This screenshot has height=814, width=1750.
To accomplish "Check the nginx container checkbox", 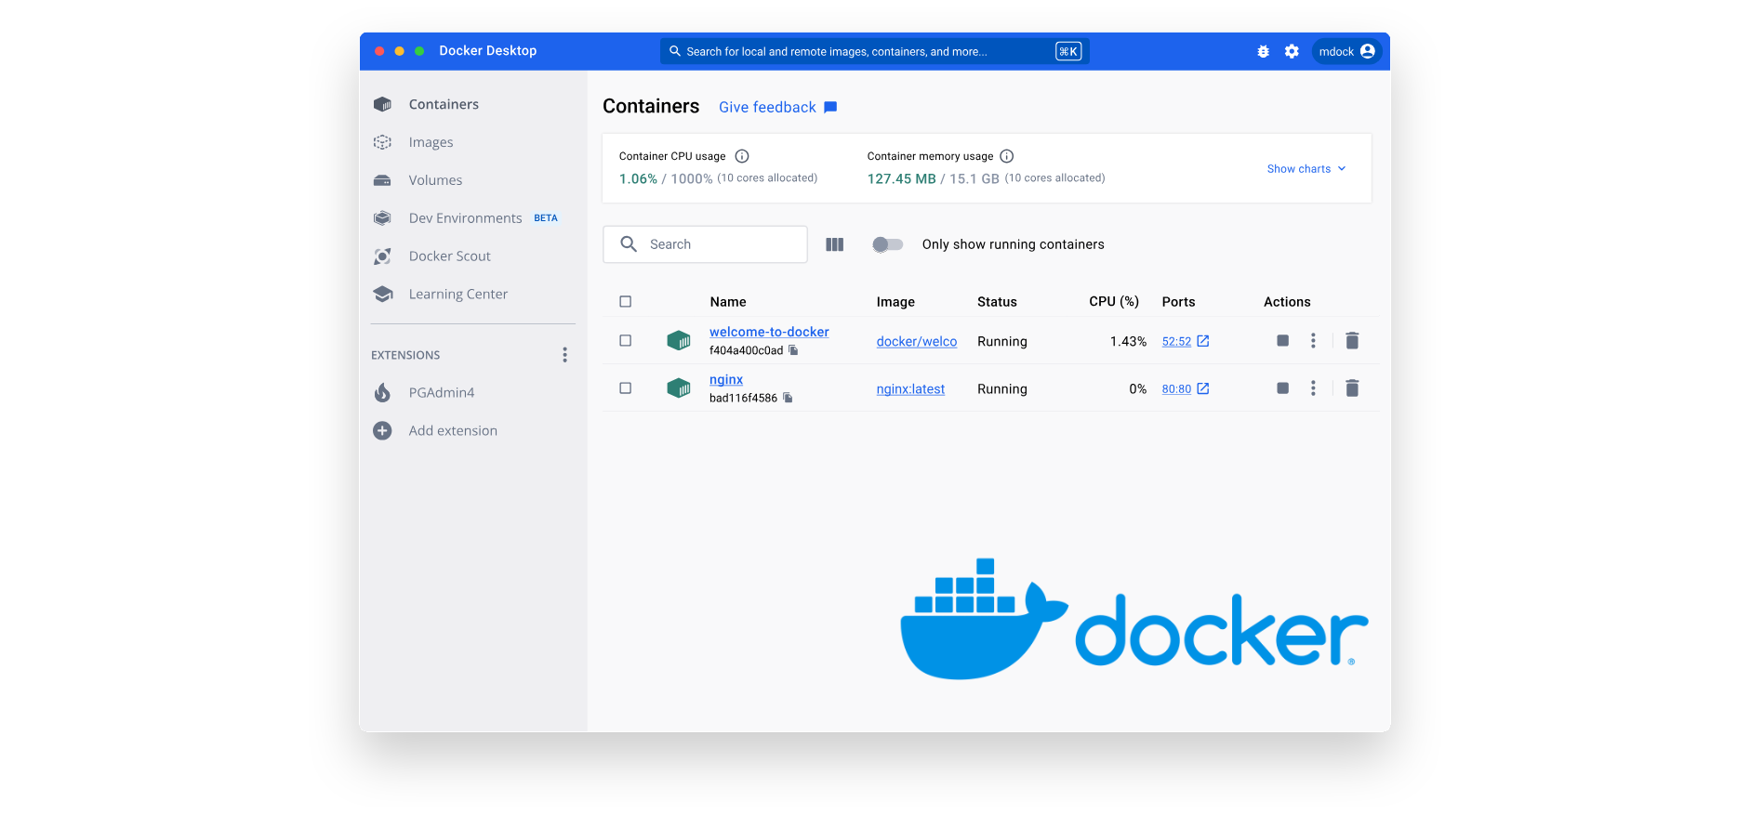I will 626,388.
